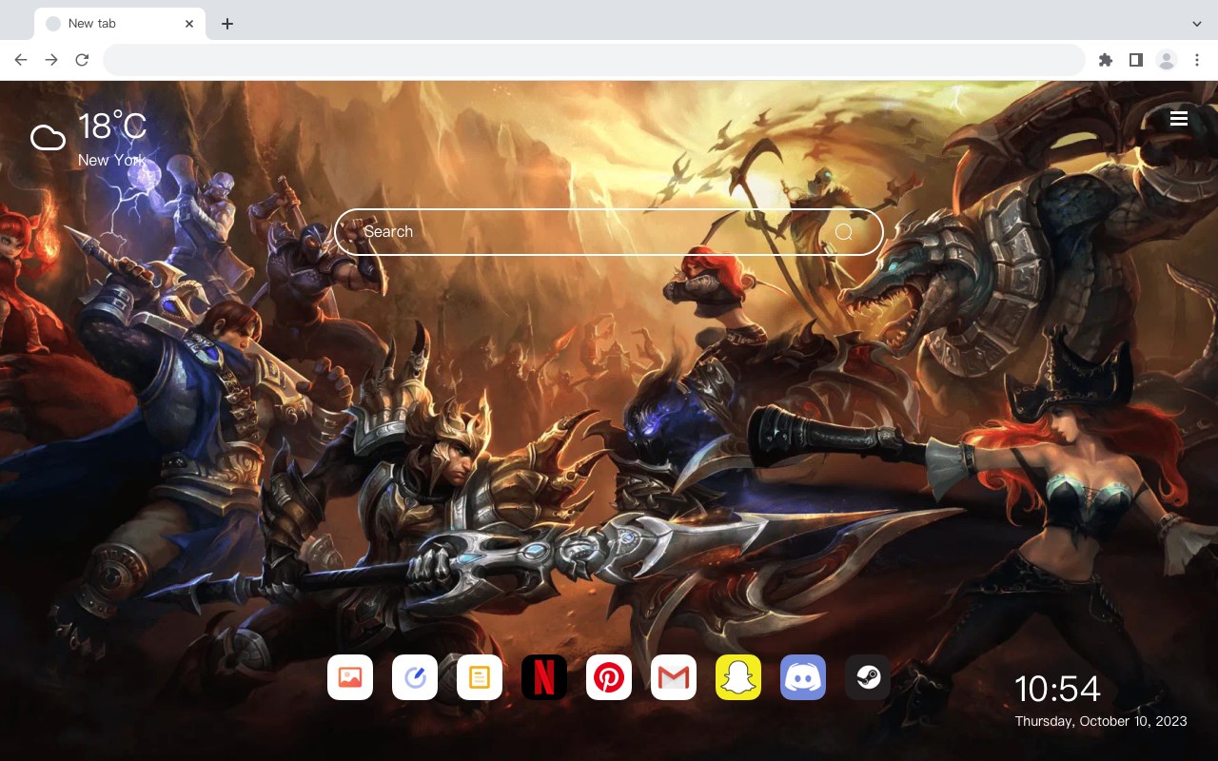Open the Steam shortcut icon
This screenshot has width=1218, height=761.
pos(868,677)
